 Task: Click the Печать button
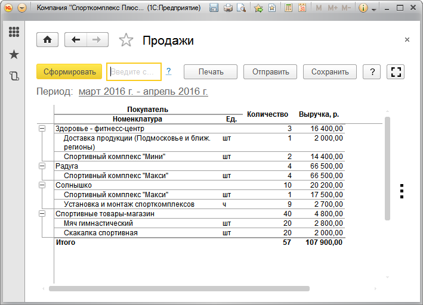(x=211, y=71)
